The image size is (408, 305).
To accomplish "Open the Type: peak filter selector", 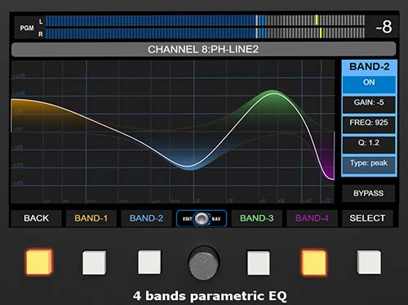I will pos(369,164).
